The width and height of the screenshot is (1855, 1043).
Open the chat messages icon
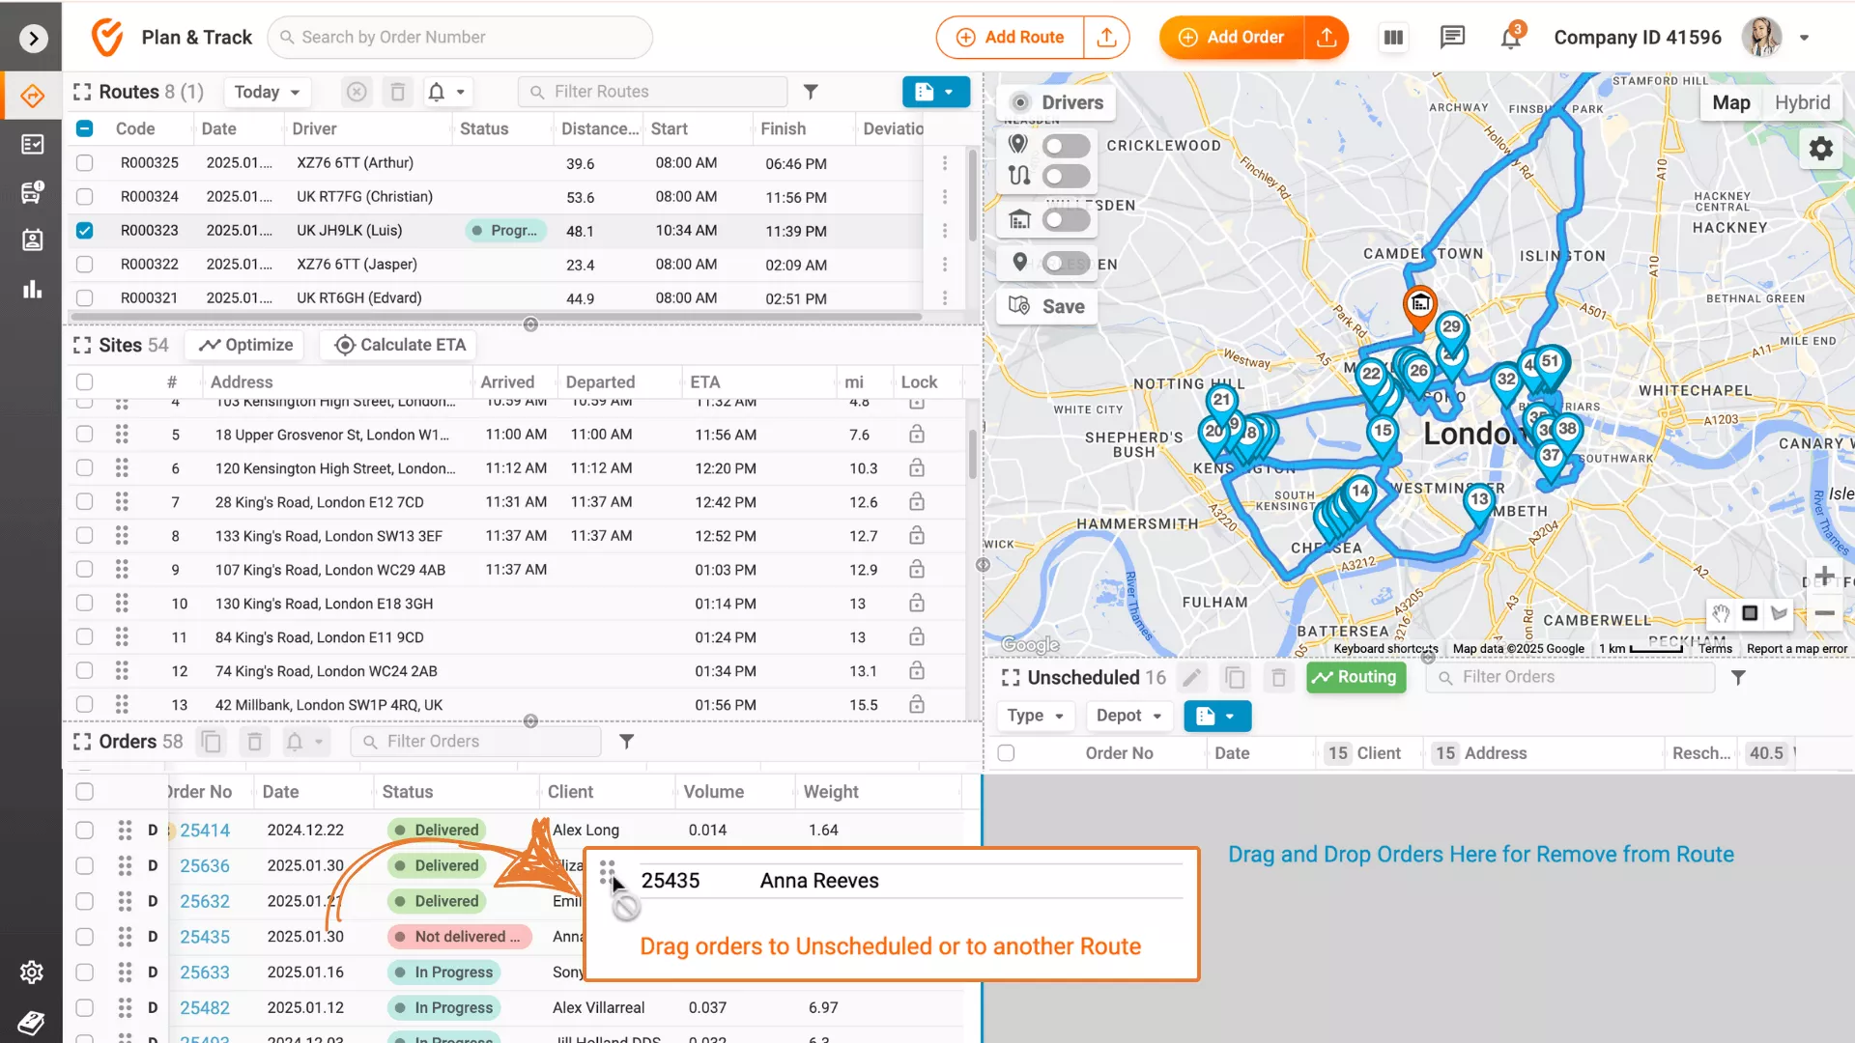click(x=1452, y=38)
